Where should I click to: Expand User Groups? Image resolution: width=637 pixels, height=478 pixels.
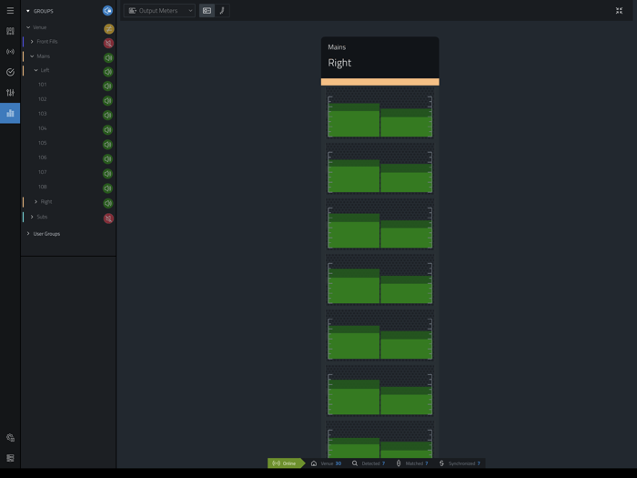click(28, 234)
